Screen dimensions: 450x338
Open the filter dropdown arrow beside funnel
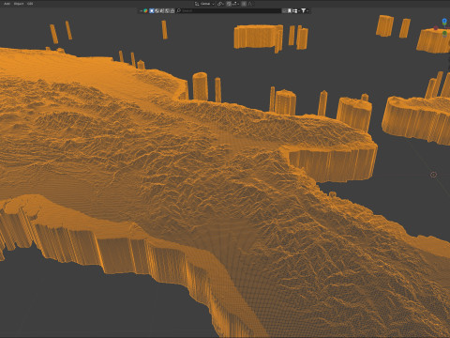point(307,10)
